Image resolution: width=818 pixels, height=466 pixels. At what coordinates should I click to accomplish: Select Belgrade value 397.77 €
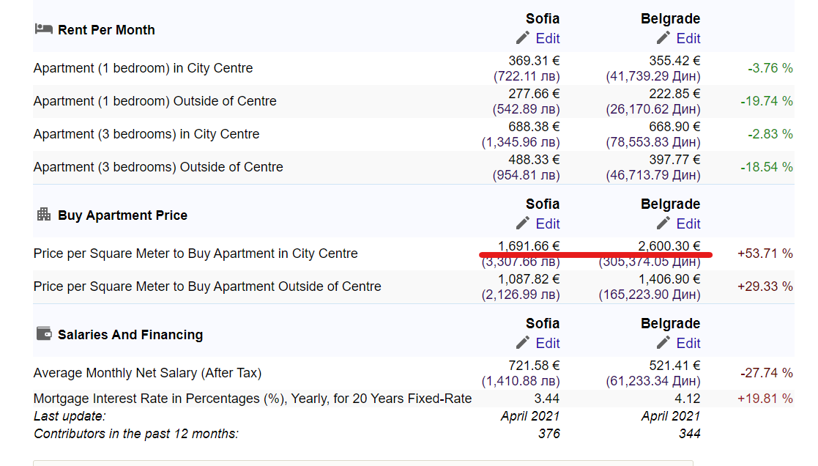pyautogui.click(x=674, y=160)
